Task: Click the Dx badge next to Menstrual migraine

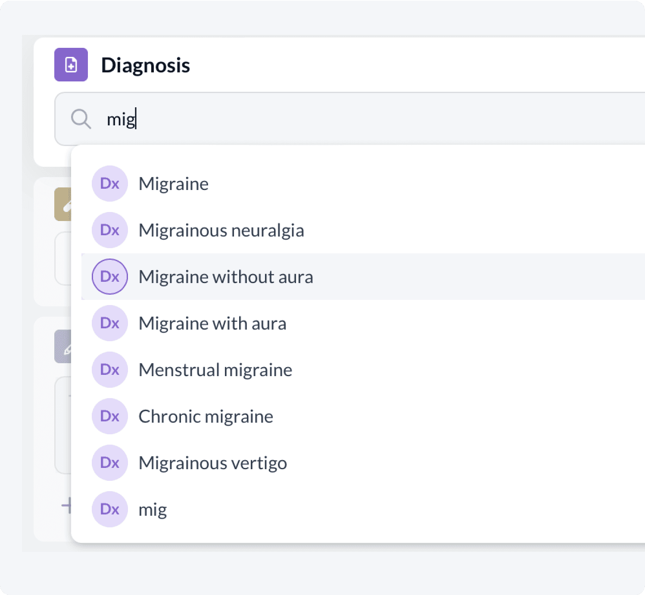Action: click(x=110, y=370)
